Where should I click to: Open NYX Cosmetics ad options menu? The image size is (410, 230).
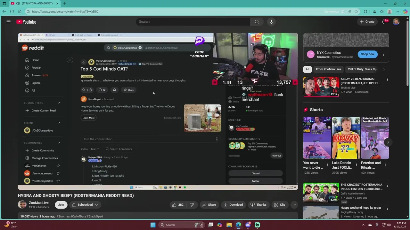coord(383,54)
